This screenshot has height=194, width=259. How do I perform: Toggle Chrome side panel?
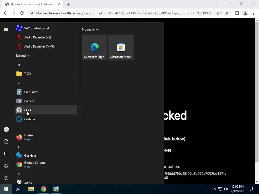coord(237,13)
